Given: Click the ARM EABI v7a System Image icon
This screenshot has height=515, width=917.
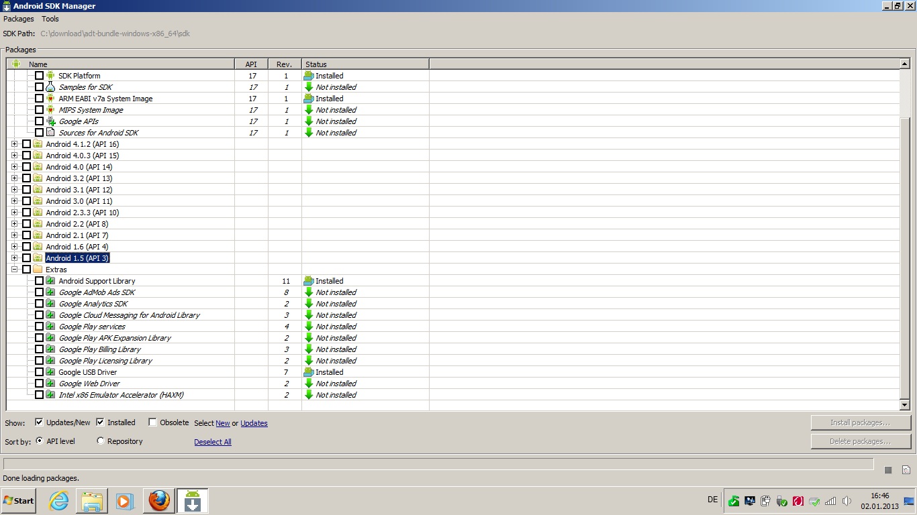Looking at the screenshot, I should (50, 99).
